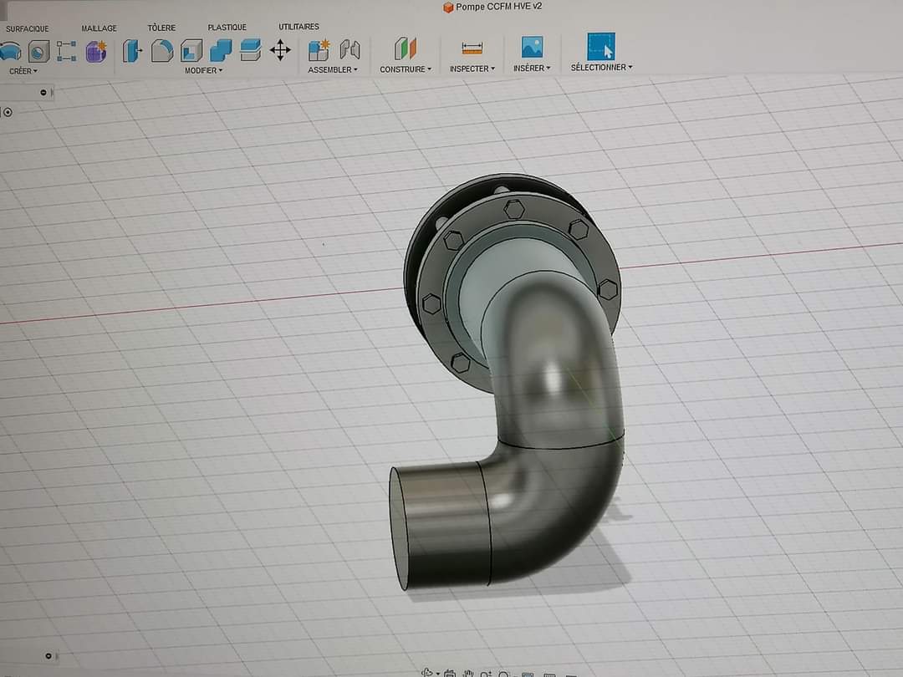Toggle the radio button under browser header
The image size is (903, 677).
(8, 112)
